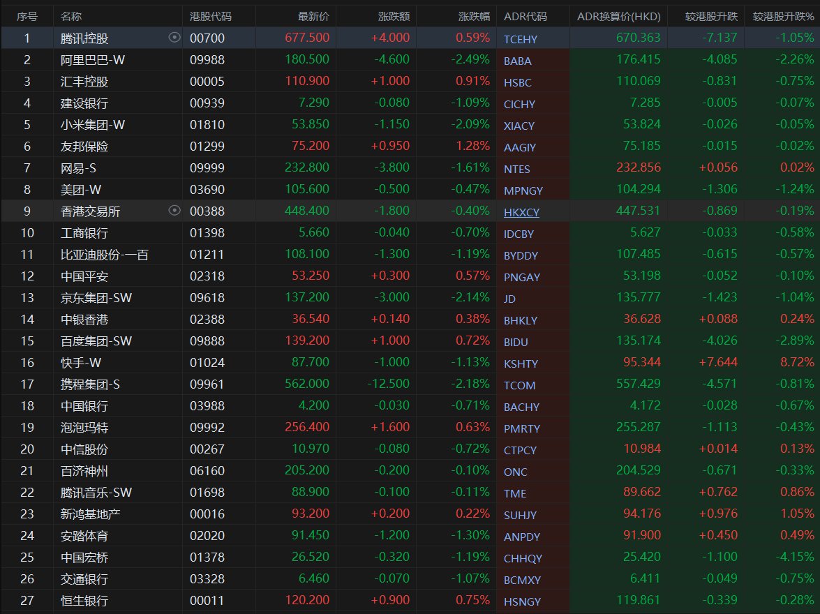Click the NTES ADR code
Screen dimensions: 820x614
coord(517,169)
